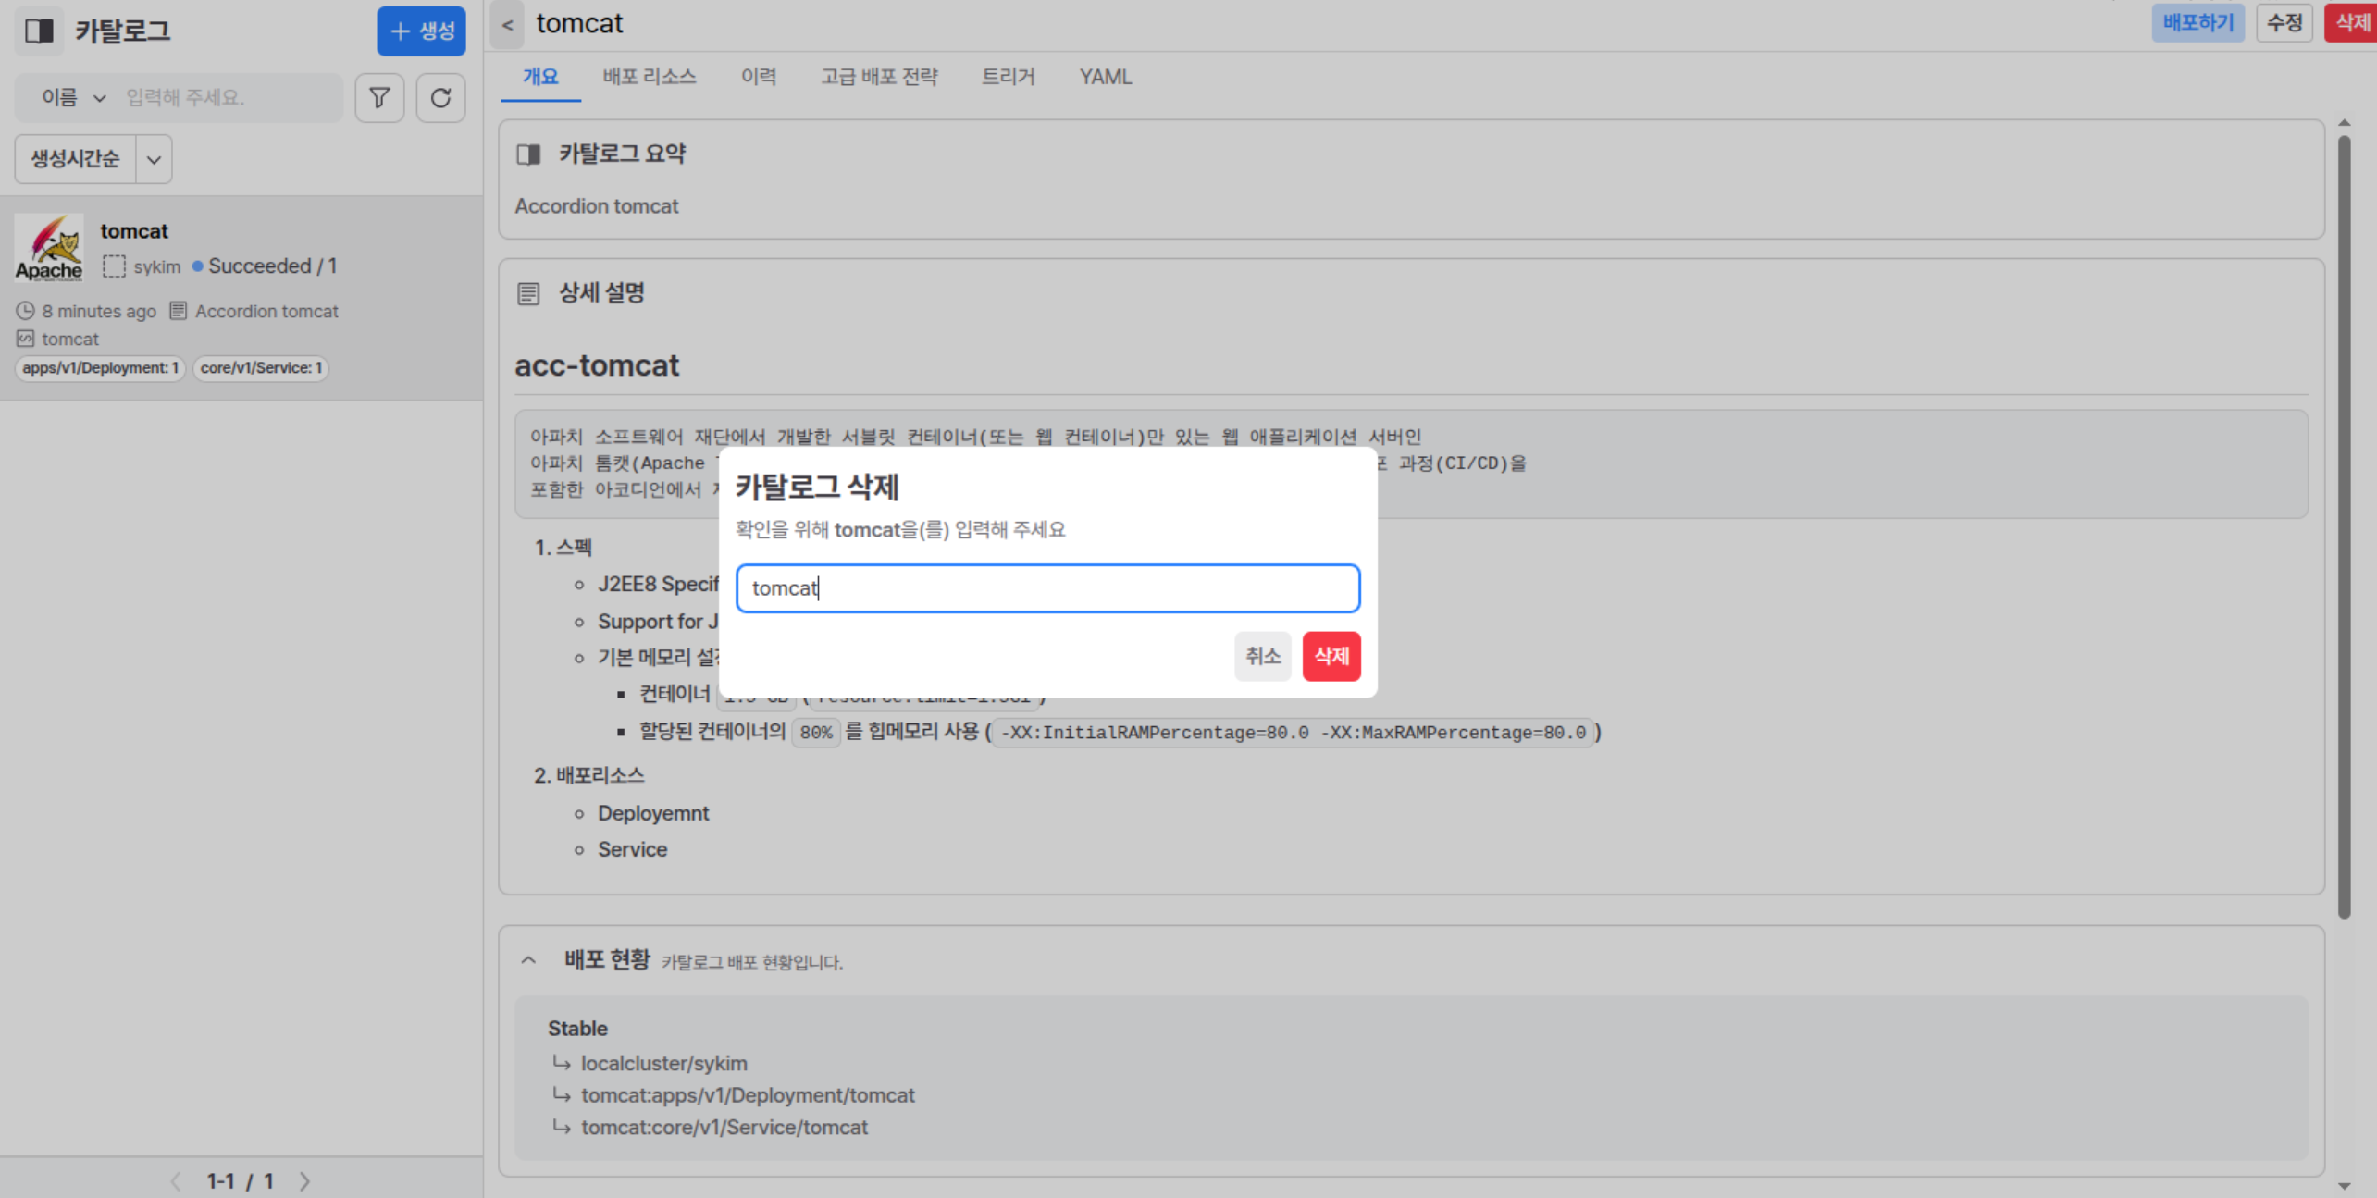This screenshot has height=1198, width=2377.
Task: Click the catalog name search field
Action: coord(229,97)
